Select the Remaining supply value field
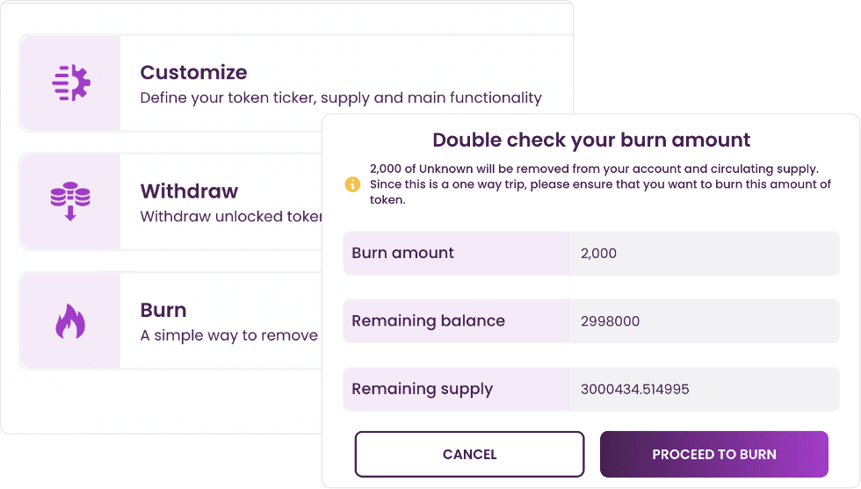Image resolution: width=861 pixels, height=489 pixels. point(705,389)
